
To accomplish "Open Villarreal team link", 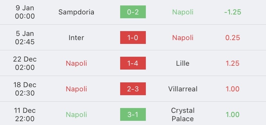I will coord(183,89).
